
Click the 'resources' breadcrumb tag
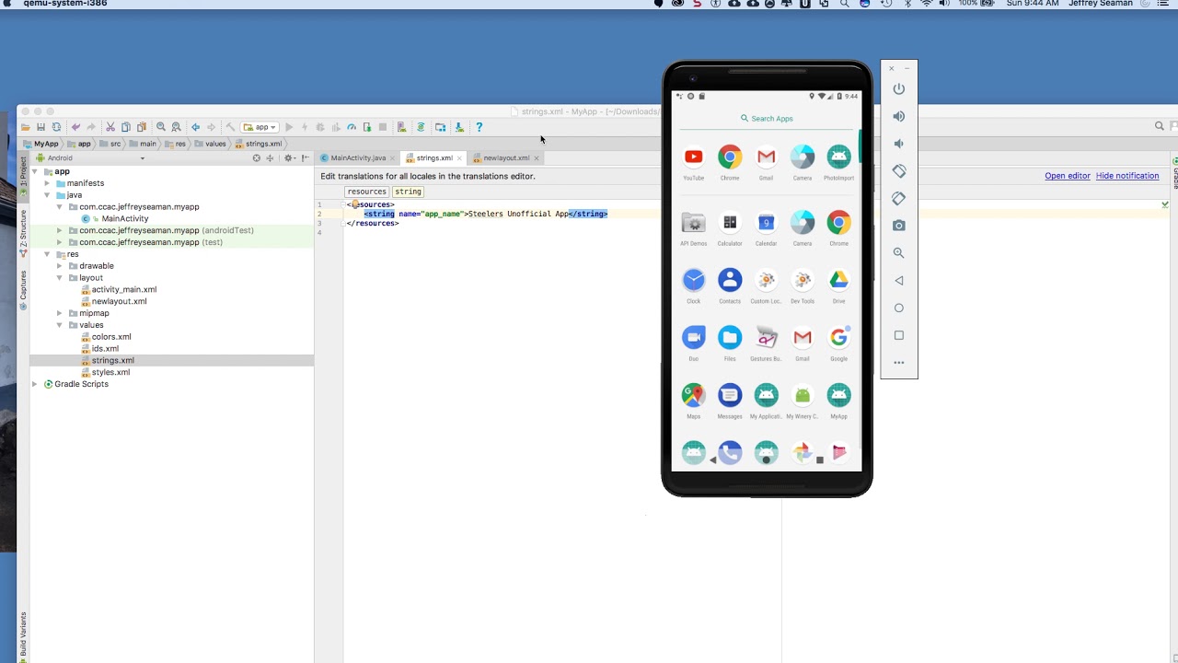pos(367,192)
